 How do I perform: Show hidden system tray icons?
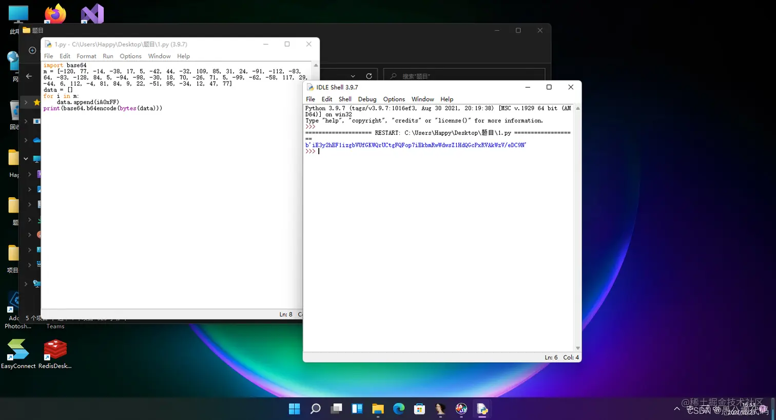click(677, 409)
